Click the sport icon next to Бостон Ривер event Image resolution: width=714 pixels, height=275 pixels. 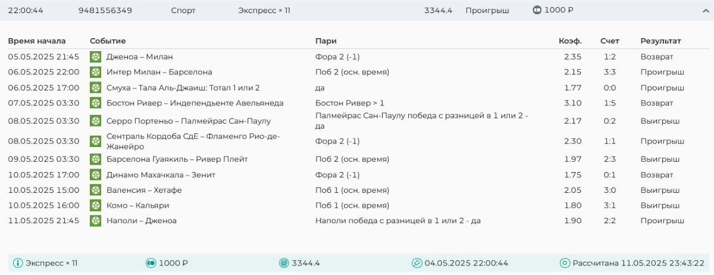(x=95, y=103)
